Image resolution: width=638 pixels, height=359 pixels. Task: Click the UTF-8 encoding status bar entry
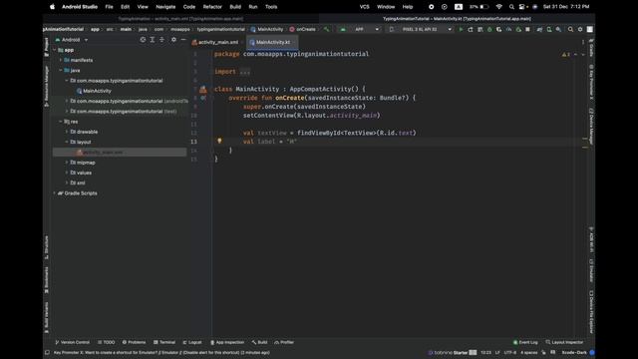click(509, 352)
